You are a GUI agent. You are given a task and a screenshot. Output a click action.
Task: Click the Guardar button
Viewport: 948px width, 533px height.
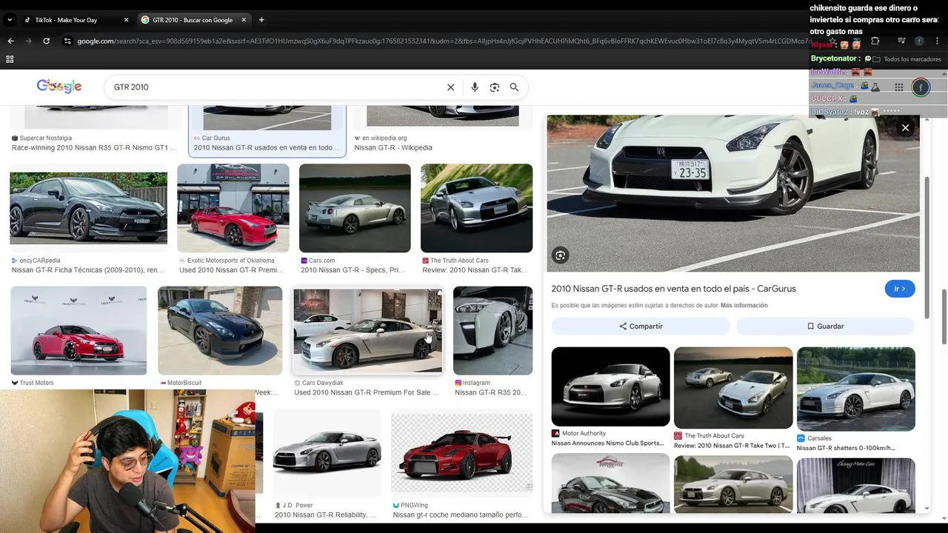tap(825, 326)
